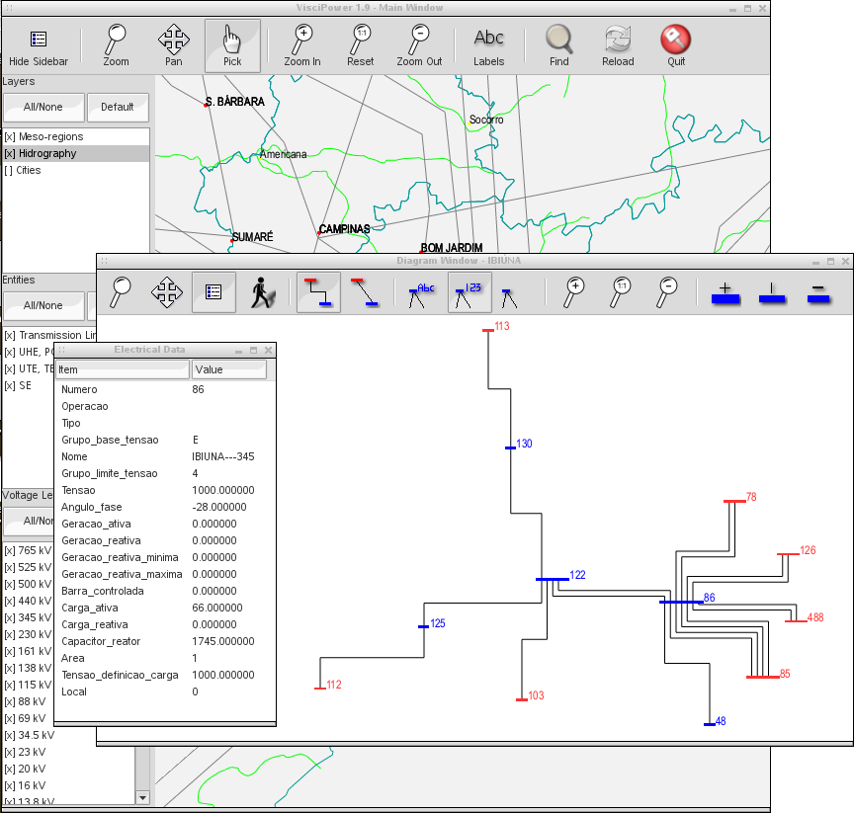Image resolution: width=854 pixels, height=813 pixels.
Task: Toggle the electrical data list icon in the Diagram Window
Action: tap(213, 292)
